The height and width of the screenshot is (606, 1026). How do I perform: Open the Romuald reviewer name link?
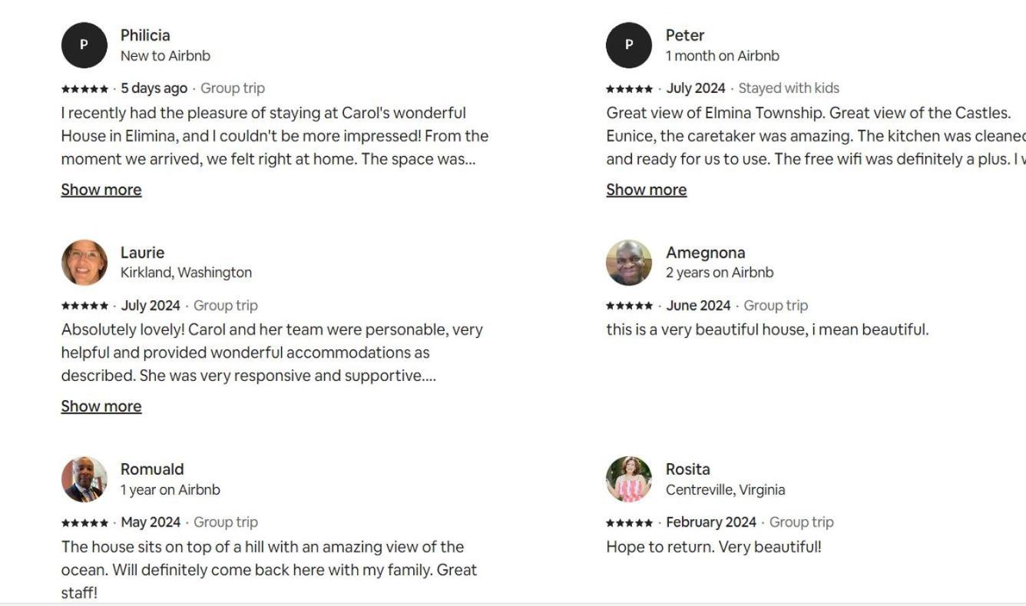(x=152, y=469)
